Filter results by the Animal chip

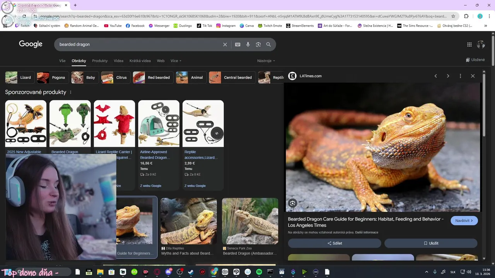tap(191, 78)
